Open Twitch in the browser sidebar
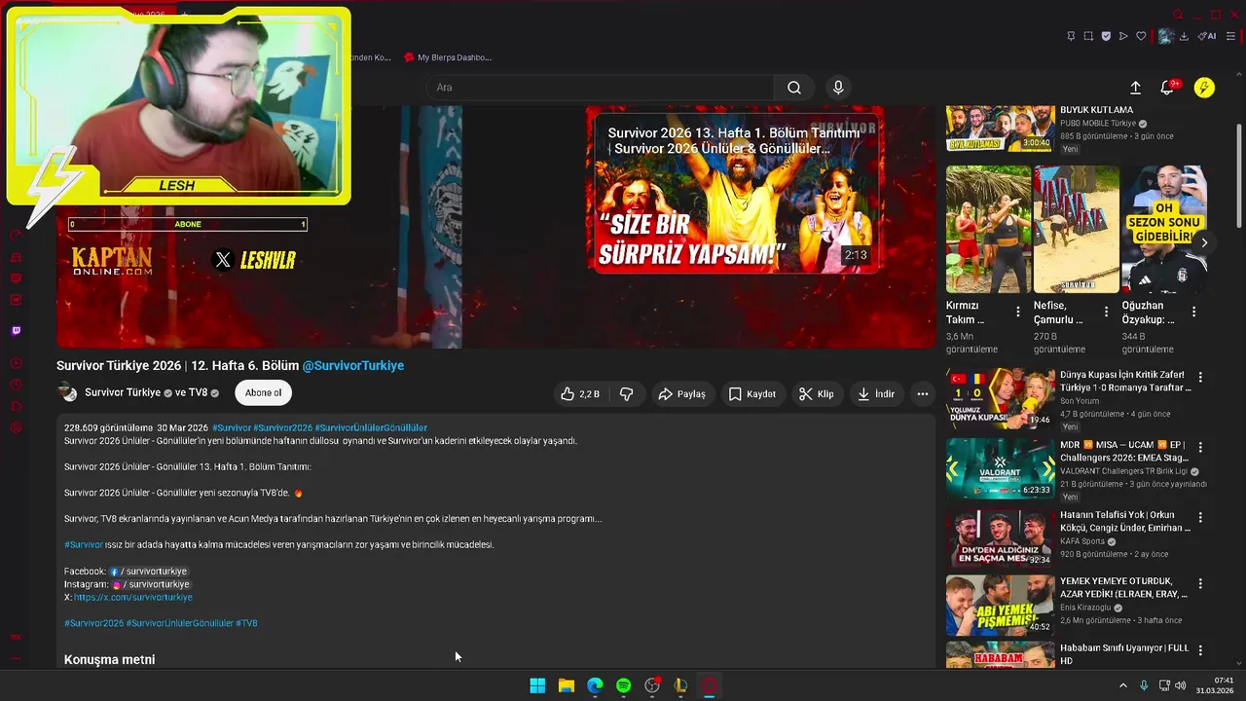The image size is (1246, 701). tap(16, 331)
